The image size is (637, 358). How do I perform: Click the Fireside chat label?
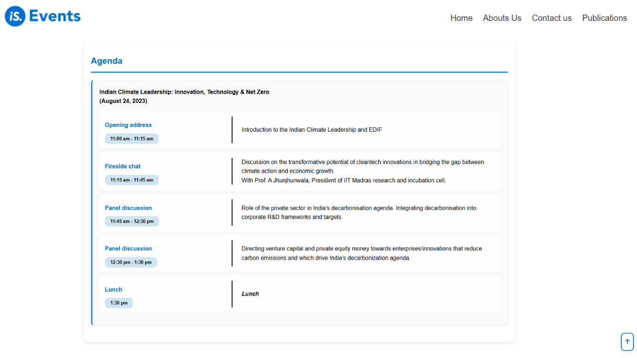pos(123,166)
